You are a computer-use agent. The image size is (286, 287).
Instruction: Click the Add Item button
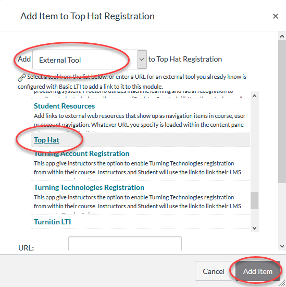pyautogui.click(x=258, y=271)
